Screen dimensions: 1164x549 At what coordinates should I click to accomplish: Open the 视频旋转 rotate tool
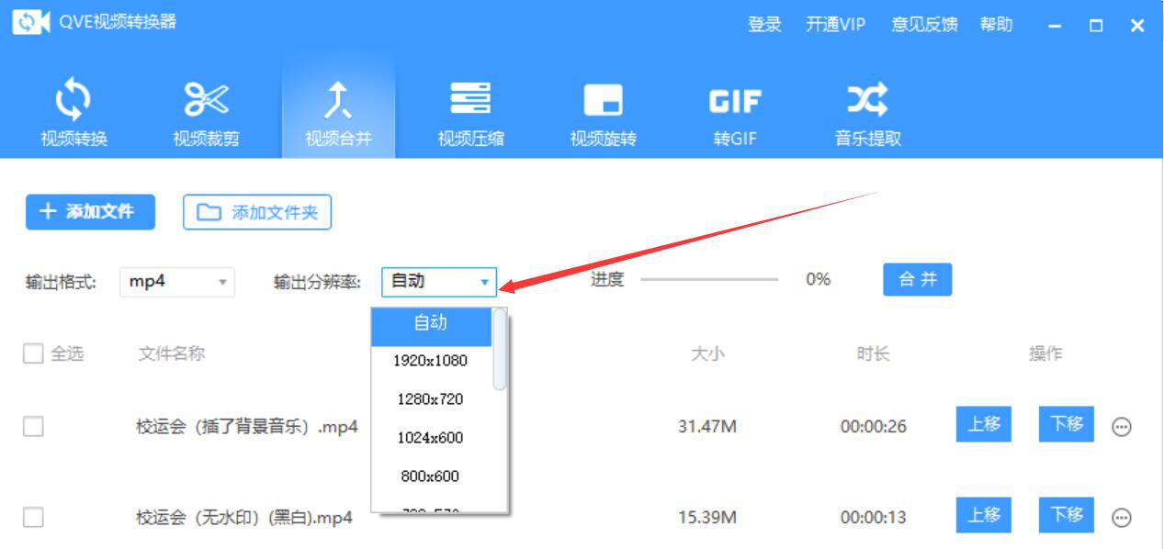tap(603, 114)
